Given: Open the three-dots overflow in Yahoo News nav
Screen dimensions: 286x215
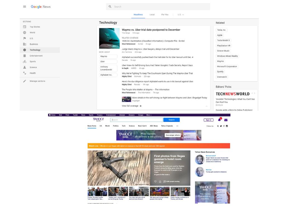Looking at the screenshot, I should click(x=177, y=126).
